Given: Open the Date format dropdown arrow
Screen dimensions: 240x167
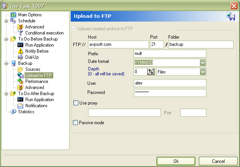Looking at the screenshot, I should tap(203, 63).
